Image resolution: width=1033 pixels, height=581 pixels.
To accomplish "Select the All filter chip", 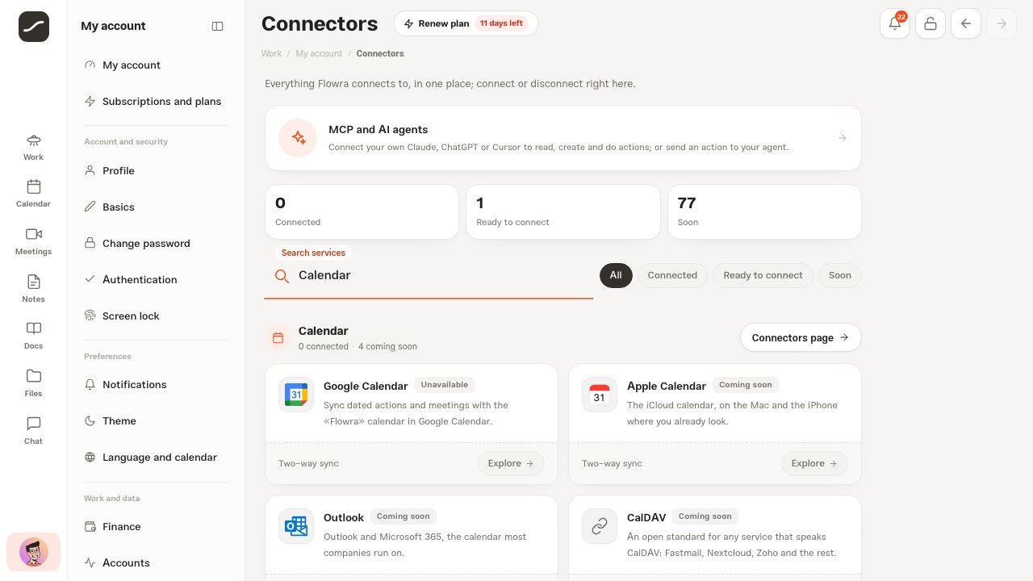I will 616,275.
